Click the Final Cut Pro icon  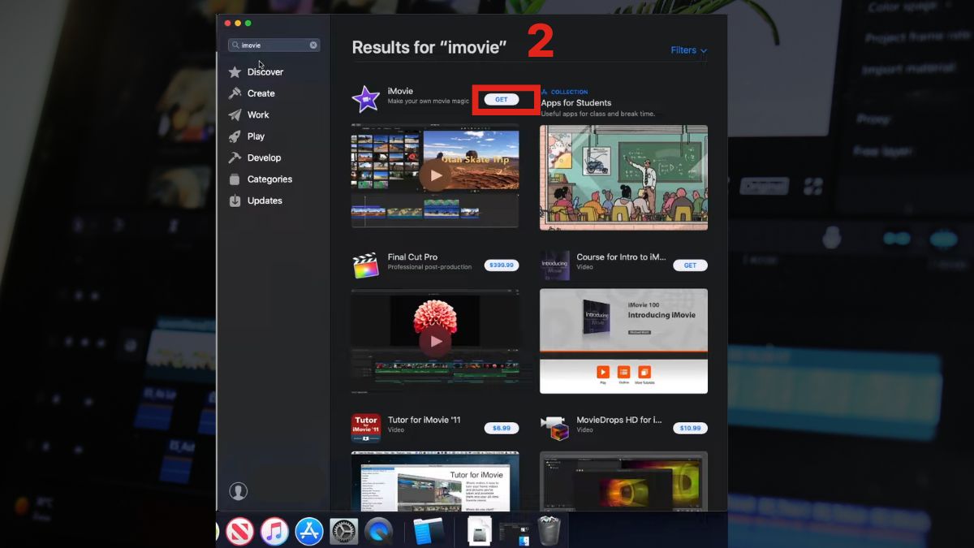click(x=365, y=265)
